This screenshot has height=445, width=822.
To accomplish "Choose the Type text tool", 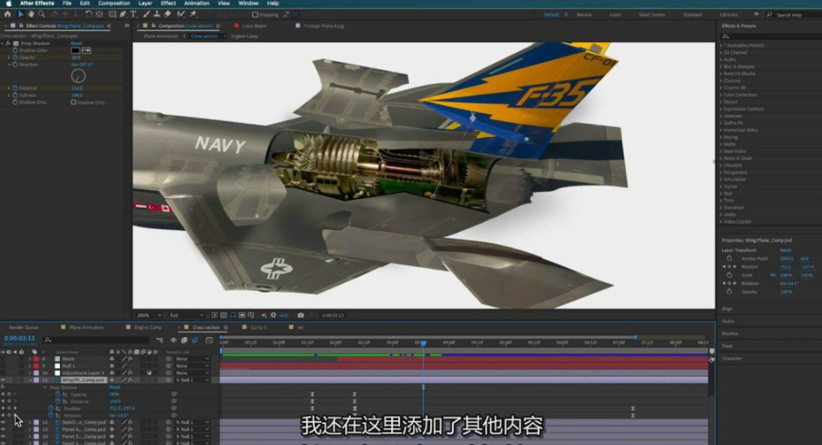I will click(x=134, y=14).
